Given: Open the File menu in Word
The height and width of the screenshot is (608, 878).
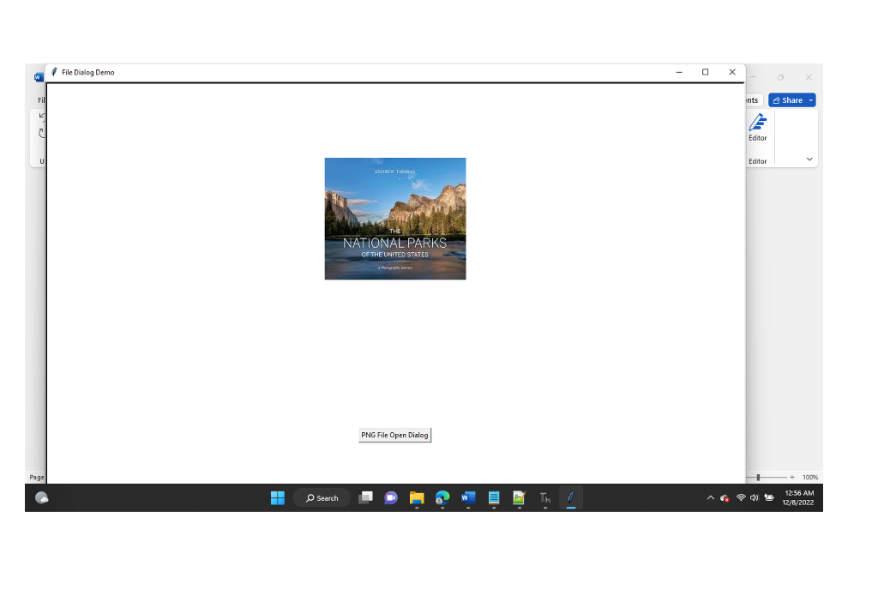Looking at the screenshot, I should click(41, 99).
